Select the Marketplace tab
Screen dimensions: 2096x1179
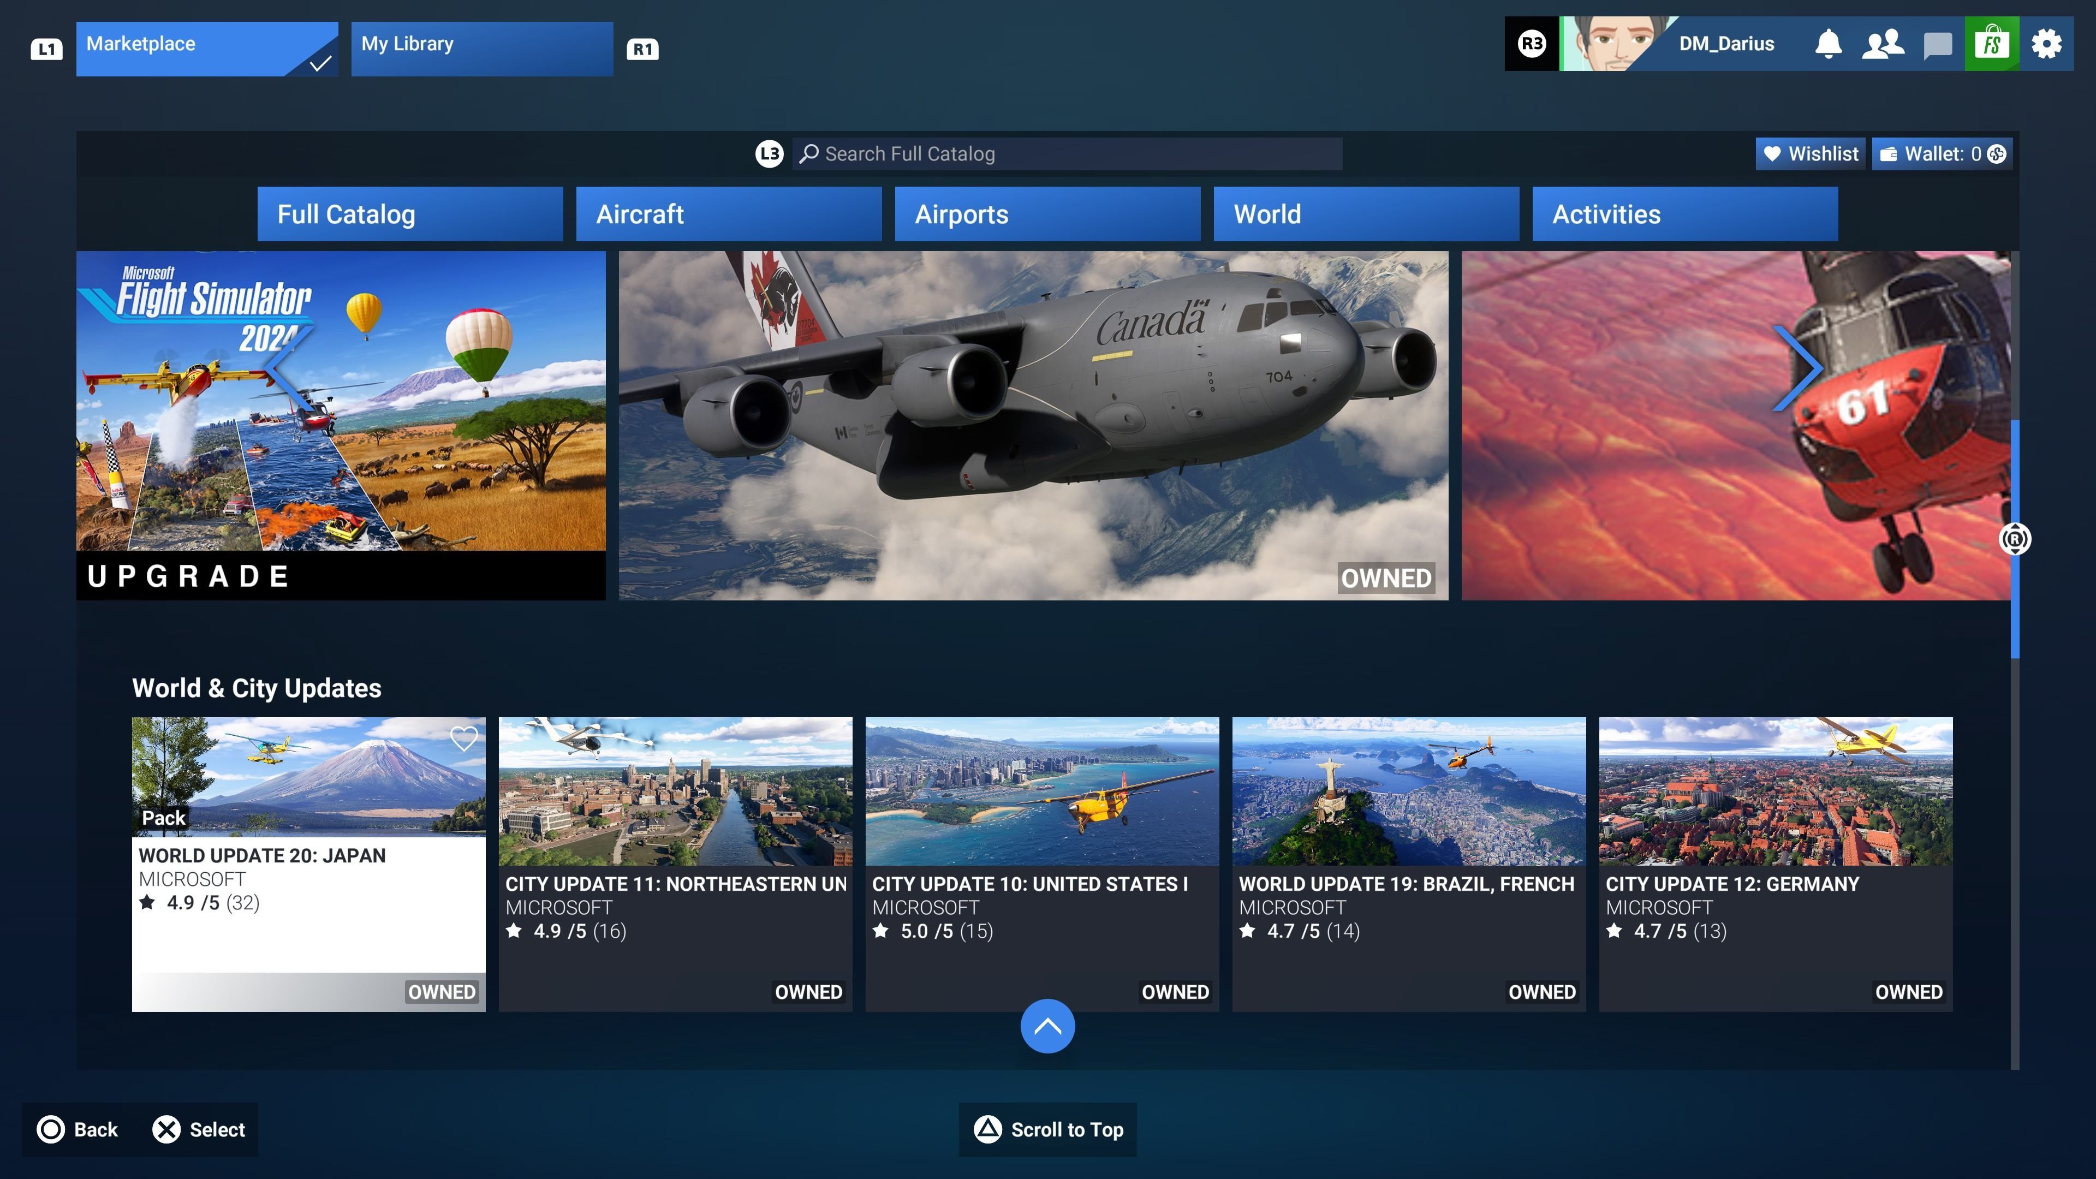point(207,48)
